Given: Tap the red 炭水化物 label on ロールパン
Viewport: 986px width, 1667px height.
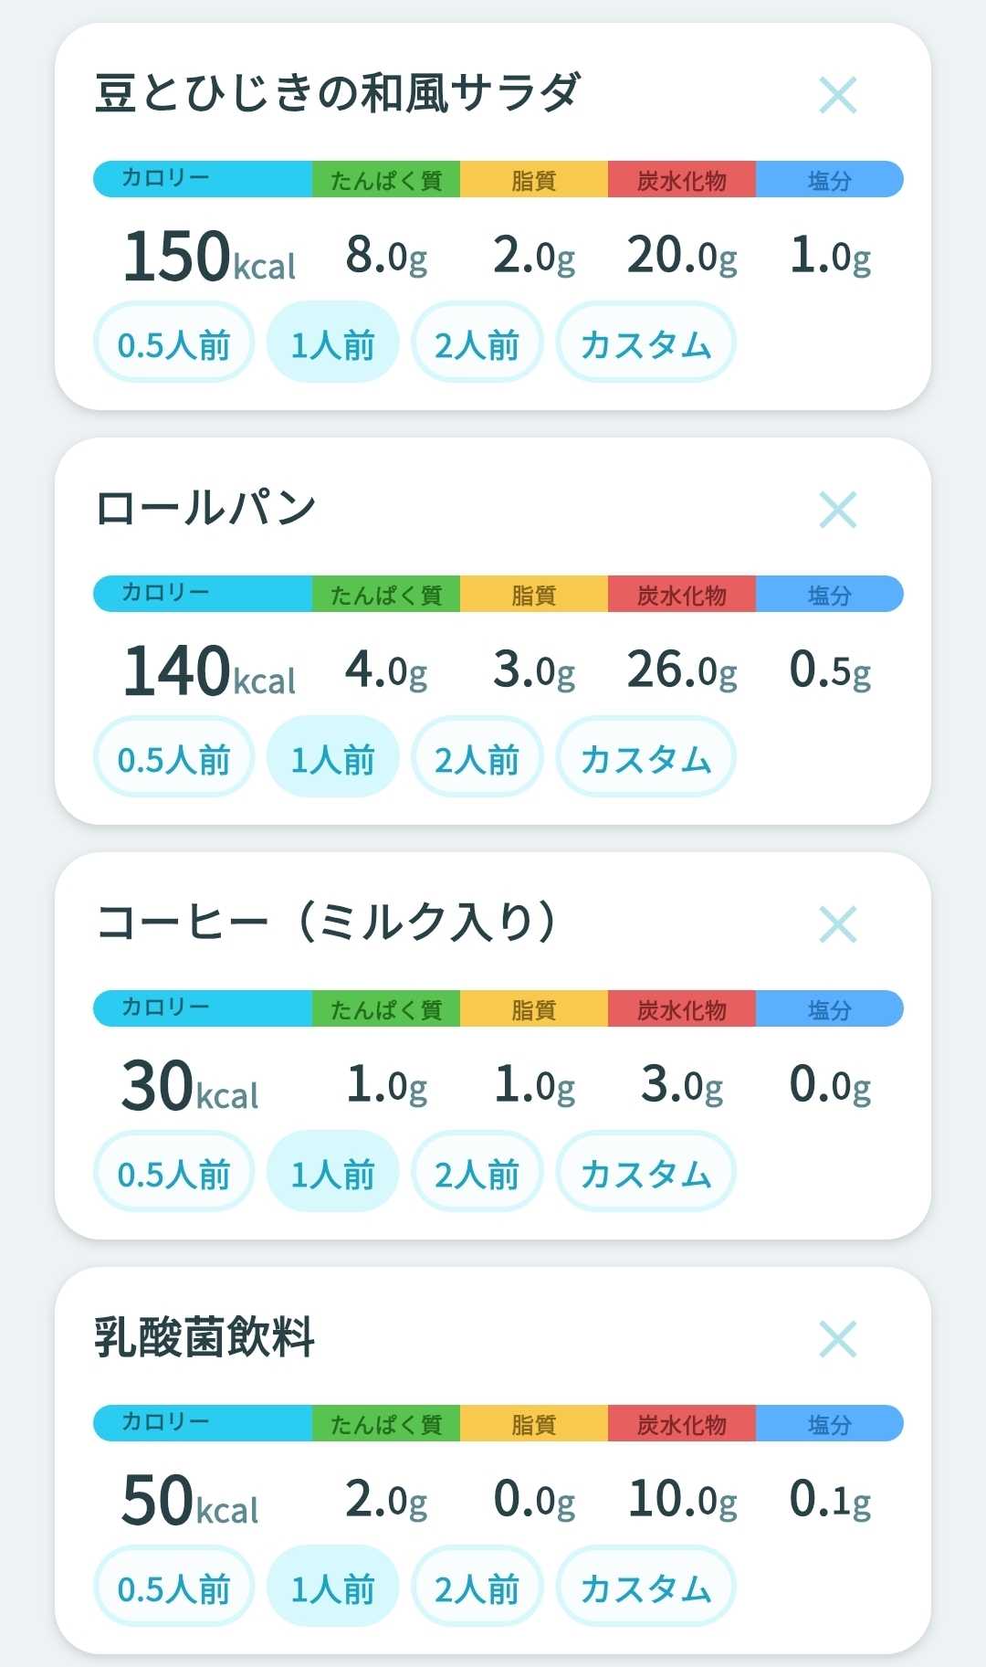Looking at the screenshot, I should tap(682, 594).
